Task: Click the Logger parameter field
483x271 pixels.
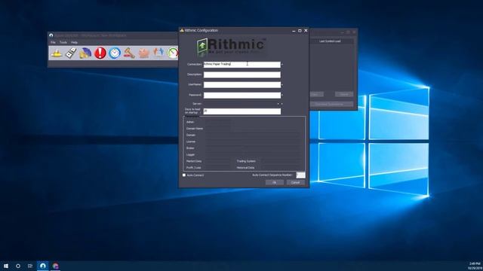Action: click(253, 154)
